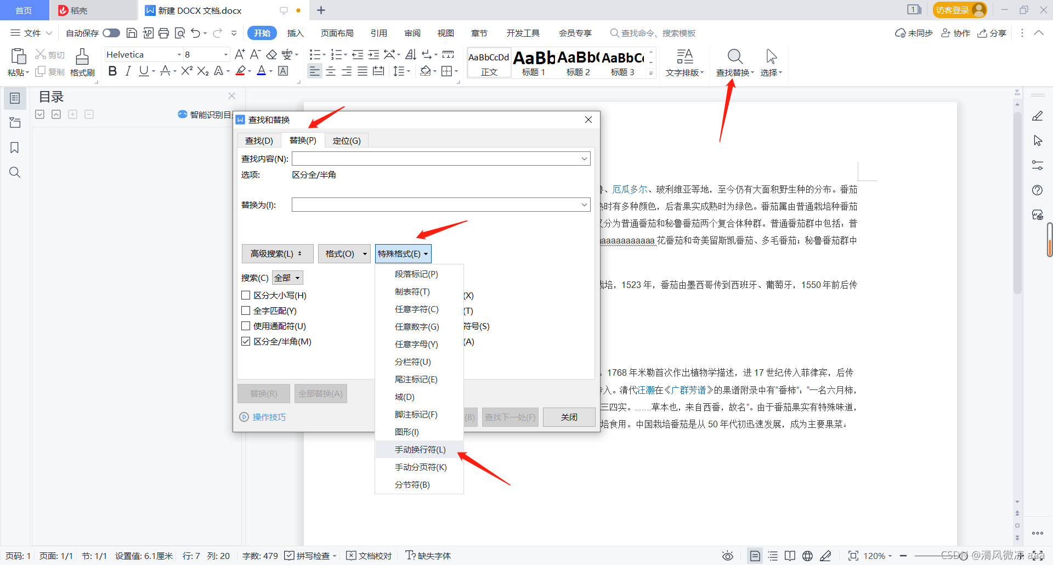Click the 文字排版 icon
The width and height of the screenshot is (1053, 565).
[684, 62]
